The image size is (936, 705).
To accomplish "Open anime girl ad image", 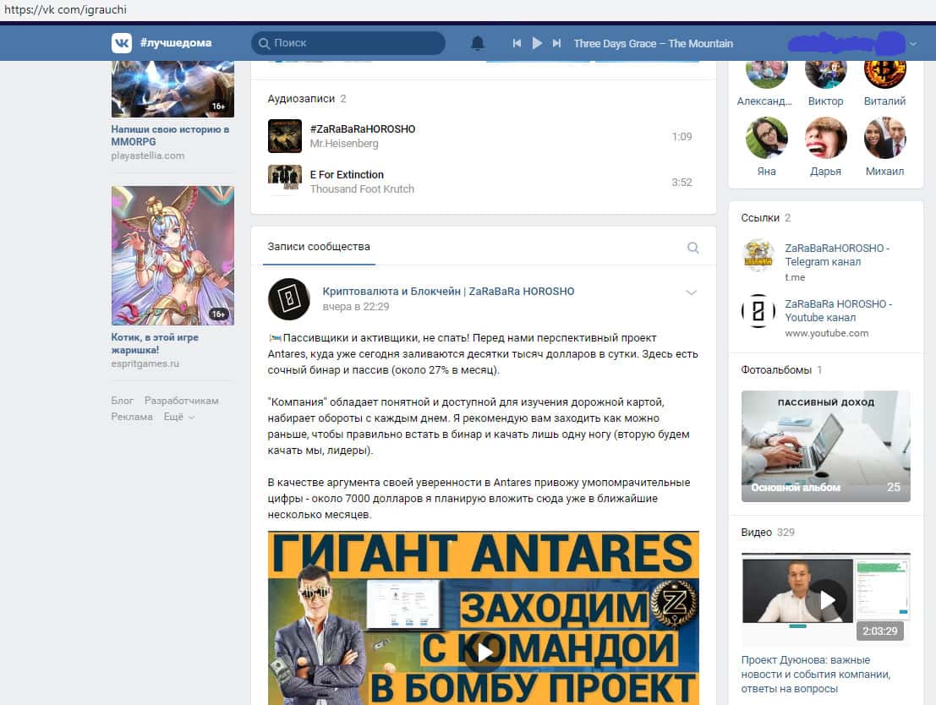I will coord(172,255).
